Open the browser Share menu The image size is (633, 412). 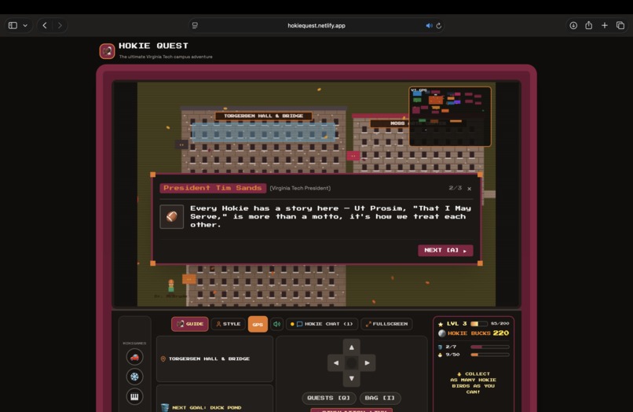click(589, 25)
